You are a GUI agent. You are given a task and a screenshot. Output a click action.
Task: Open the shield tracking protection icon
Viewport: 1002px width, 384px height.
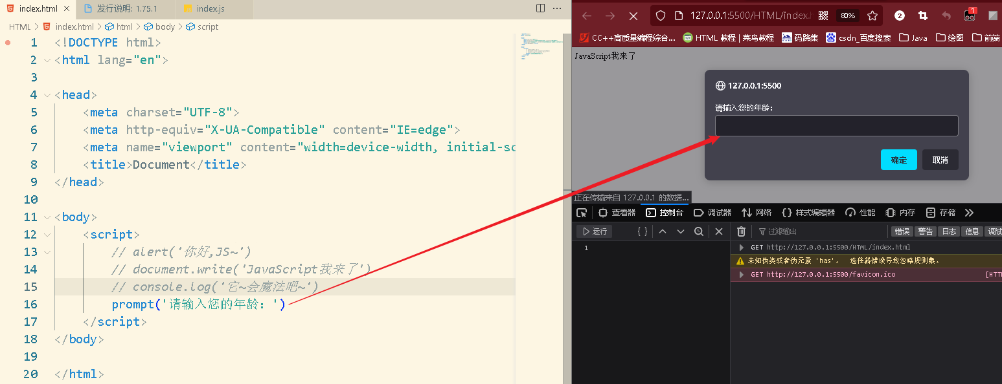point(660,16)
